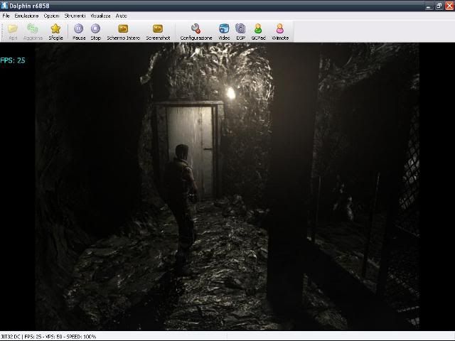455x341 pixels.
Task: Select the Visualizza menu
Action: [x=100, y=15]
